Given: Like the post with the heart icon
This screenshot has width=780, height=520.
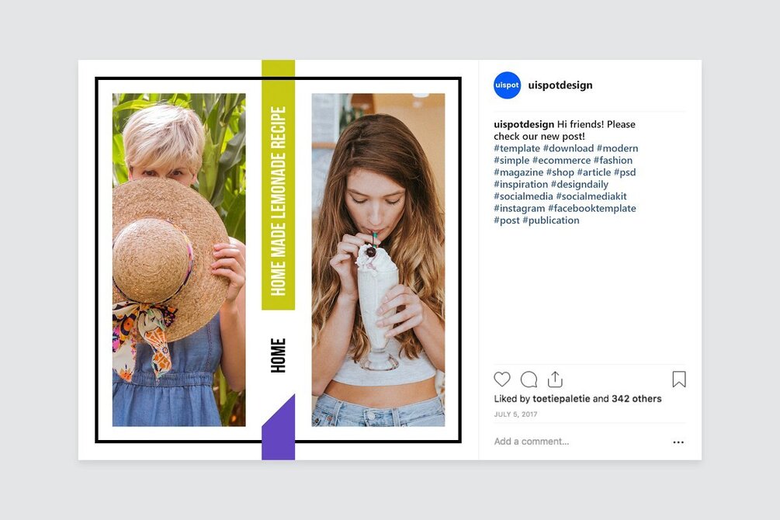Looking at the screenshot, I should [502, 380].
